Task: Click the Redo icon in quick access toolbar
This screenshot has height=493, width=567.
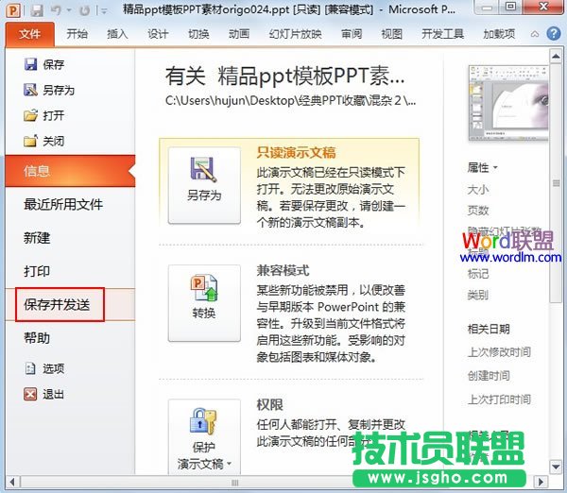Action: click(84, 10)
